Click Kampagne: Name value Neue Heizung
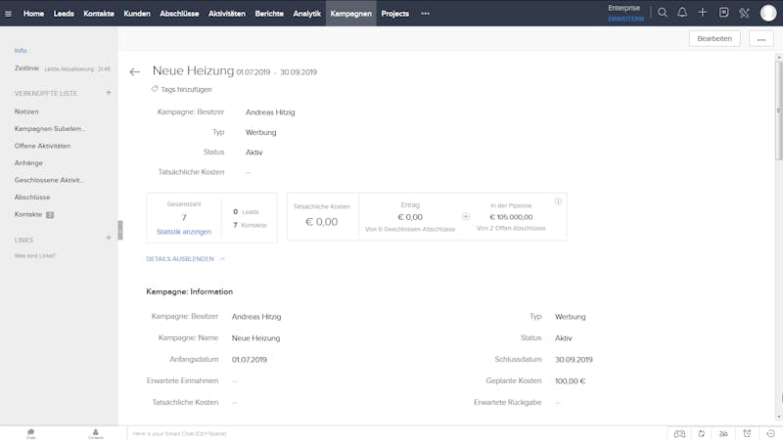 click(x=255, y=338)
